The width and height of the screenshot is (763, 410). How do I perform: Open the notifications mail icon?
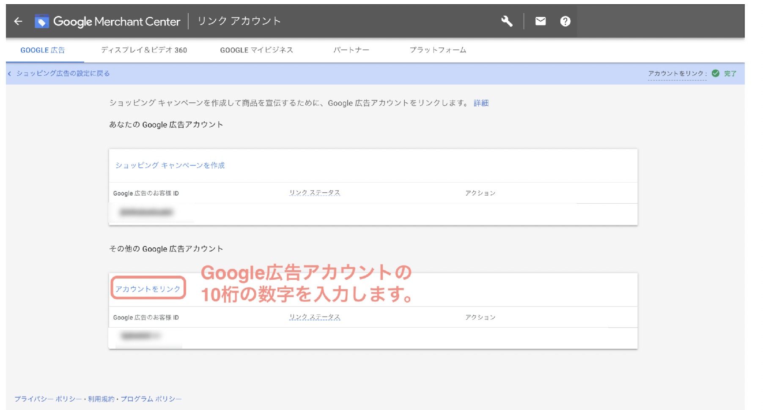click(540, 21)
